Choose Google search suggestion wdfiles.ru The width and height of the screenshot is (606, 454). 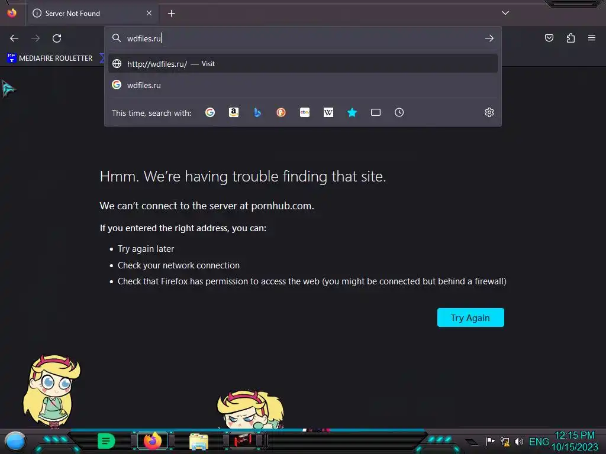pos(303,85)
